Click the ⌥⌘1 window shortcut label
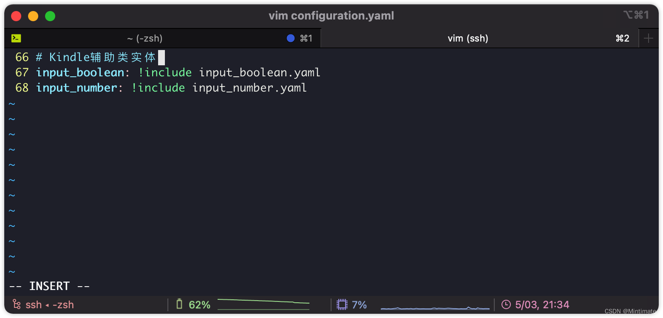This screenshot has width=663, height=318. pos(636,15)
